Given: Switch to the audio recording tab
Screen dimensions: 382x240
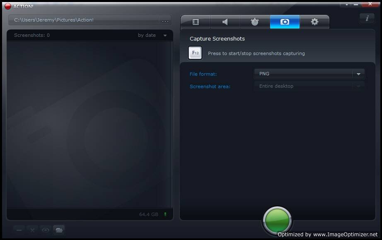Looking at the screenshot, I should point(225,22).
